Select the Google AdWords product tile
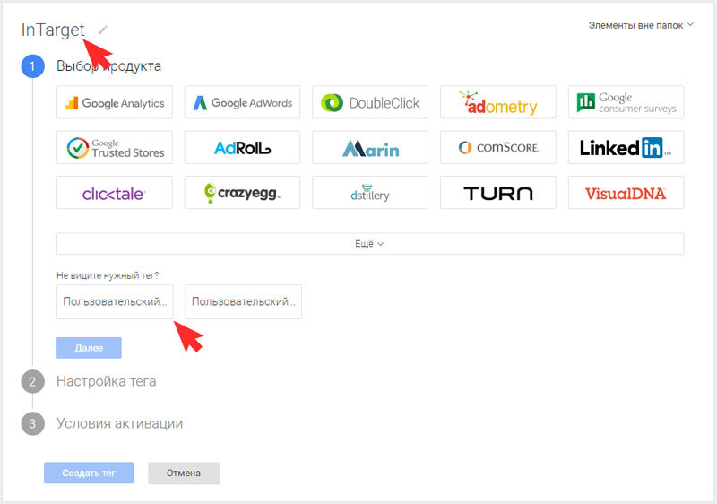 (242, 102)
